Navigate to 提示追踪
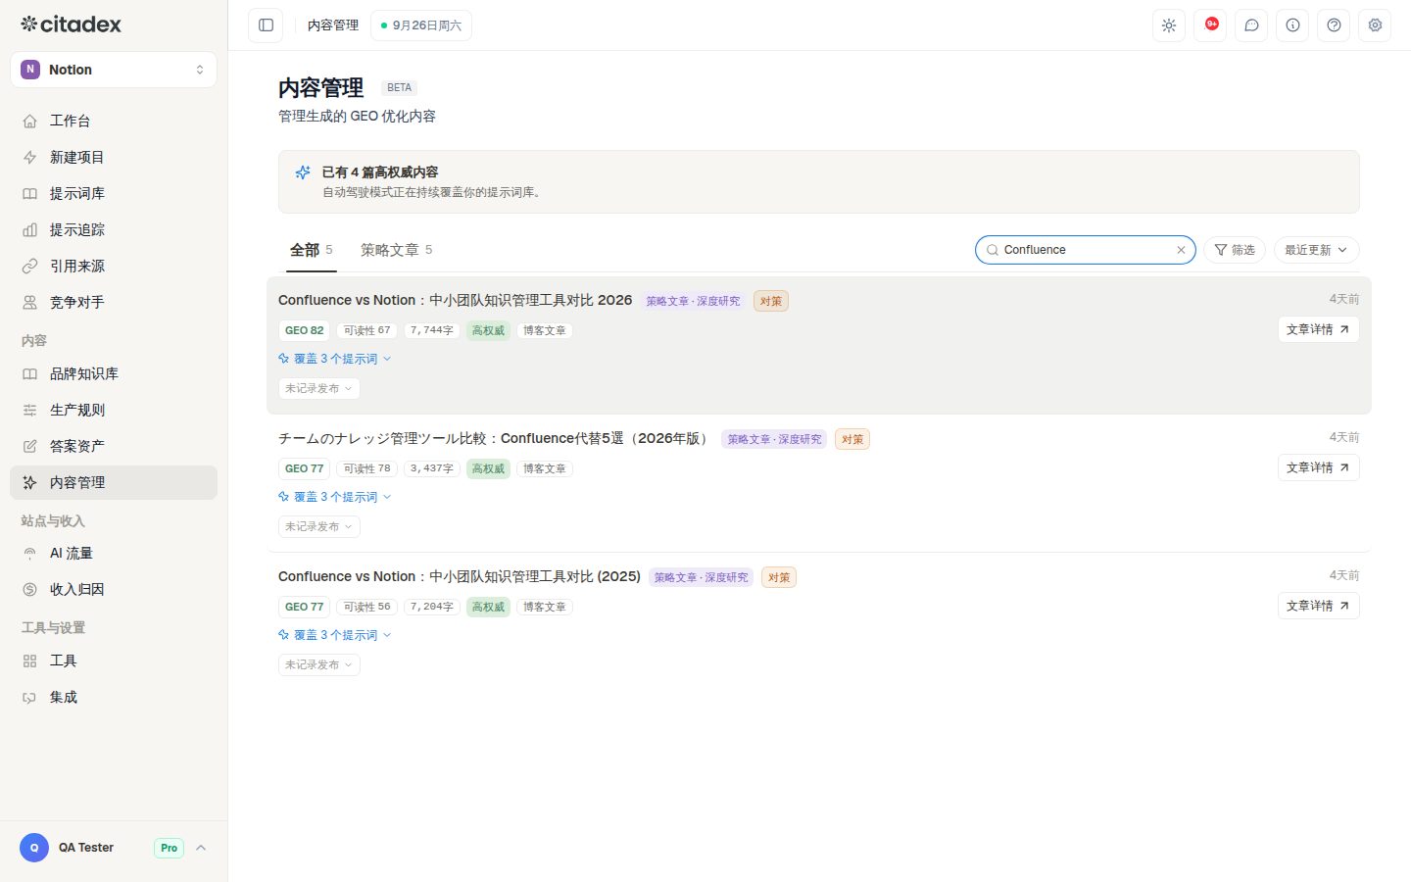The width and height of the screenshot is (1411, 882). pyautogui.click(x=114, y=229)
